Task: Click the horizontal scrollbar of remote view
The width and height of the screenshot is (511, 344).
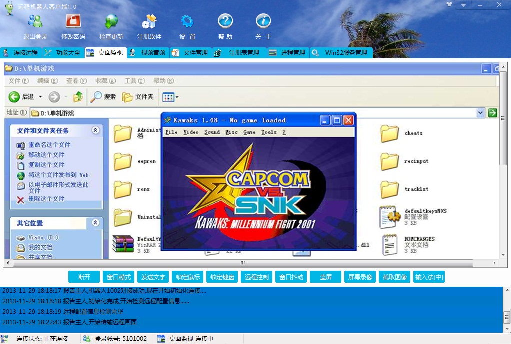Action: [x=243, y=263]
